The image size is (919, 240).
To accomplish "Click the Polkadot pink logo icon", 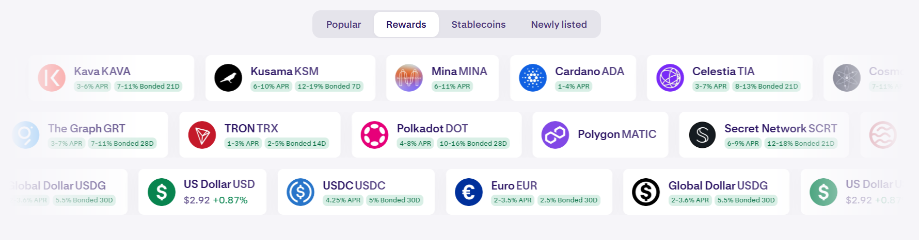I will pyautogui.click(x=374, y=135).
